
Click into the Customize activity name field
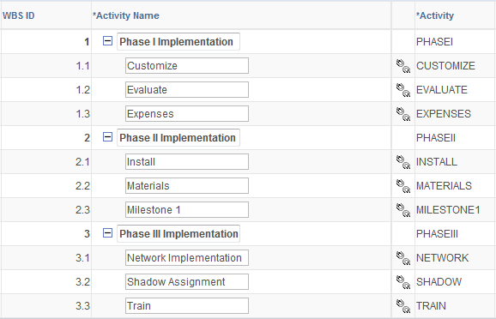(187, 66)
